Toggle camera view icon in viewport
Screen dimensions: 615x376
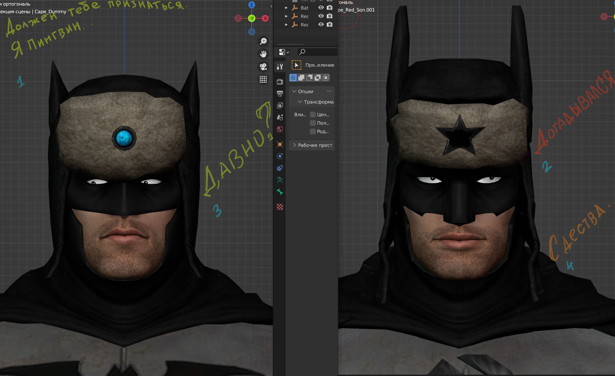click(263, 67)
